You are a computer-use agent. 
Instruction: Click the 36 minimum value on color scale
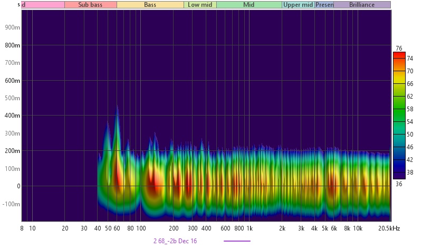pos(399,184)
